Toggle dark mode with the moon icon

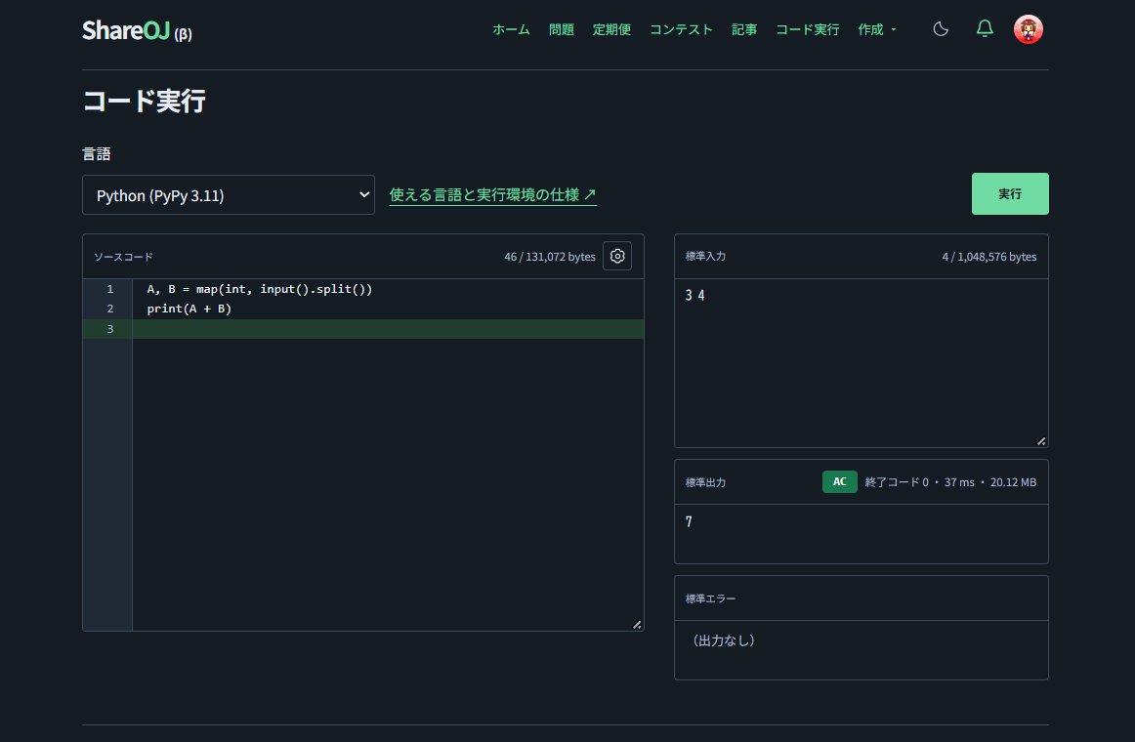[x=941, y=29]
